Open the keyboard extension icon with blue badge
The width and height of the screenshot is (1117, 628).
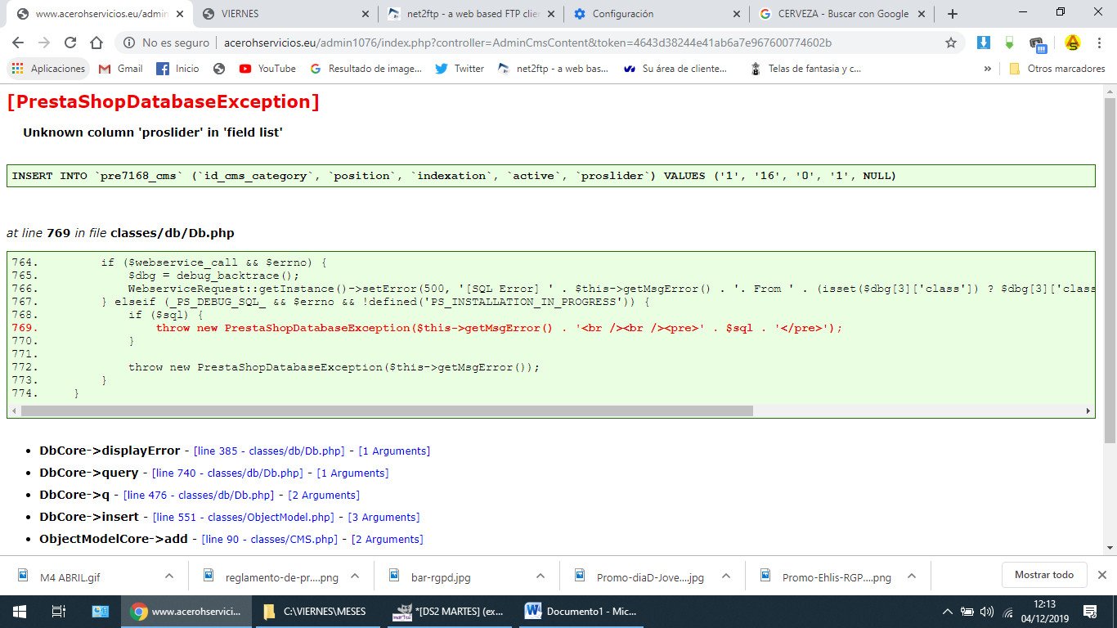click(1038, 43)
